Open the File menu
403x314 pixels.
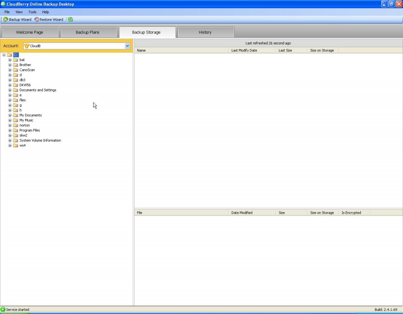click(7, 12)
